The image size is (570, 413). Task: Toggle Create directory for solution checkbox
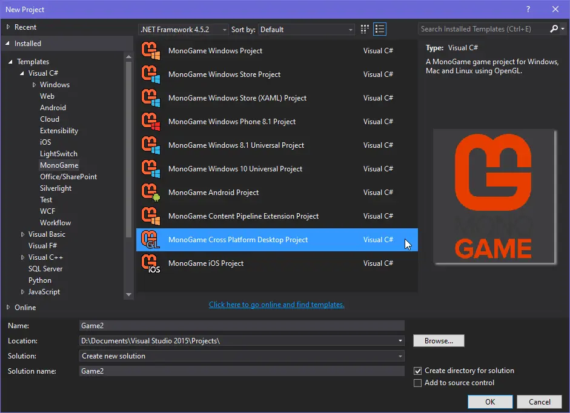418,371
